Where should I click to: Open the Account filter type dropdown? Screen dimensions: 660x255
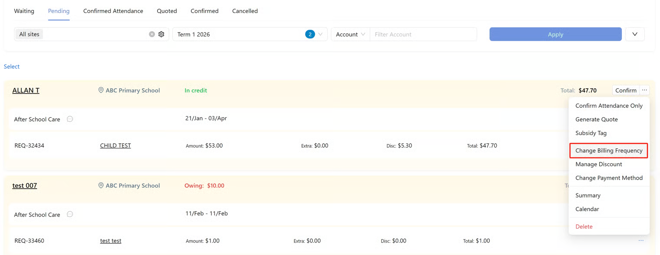[x=350, y=34]
